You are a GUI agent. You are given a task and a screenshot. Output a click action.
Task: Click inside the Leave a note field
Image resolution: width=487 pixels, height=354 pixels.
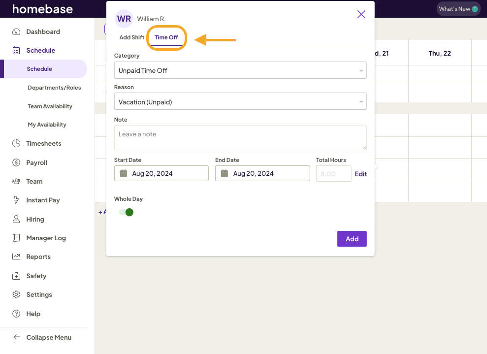(x=240, y=137)
